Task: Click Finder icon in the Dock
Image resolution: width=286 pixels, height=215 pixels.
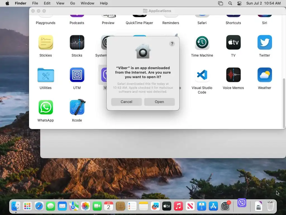Action: tap(16, 206)
